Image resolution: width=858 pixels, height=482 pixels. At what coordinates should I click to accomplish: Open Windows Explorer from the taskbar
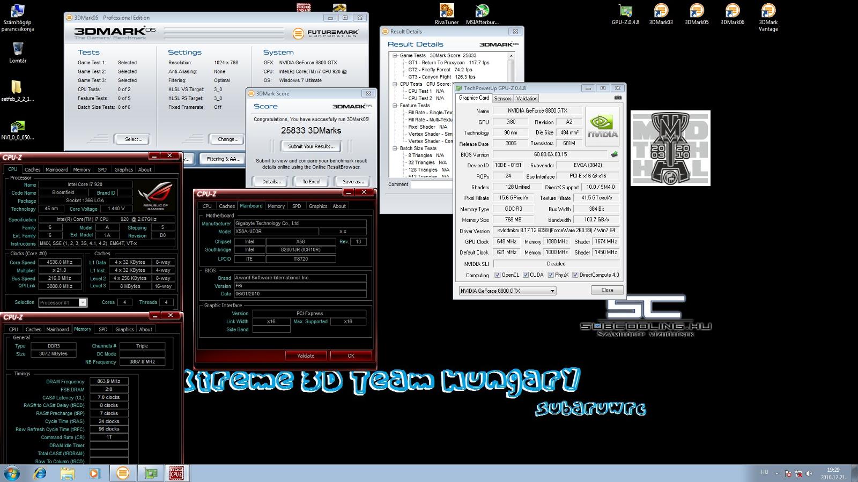67,473
